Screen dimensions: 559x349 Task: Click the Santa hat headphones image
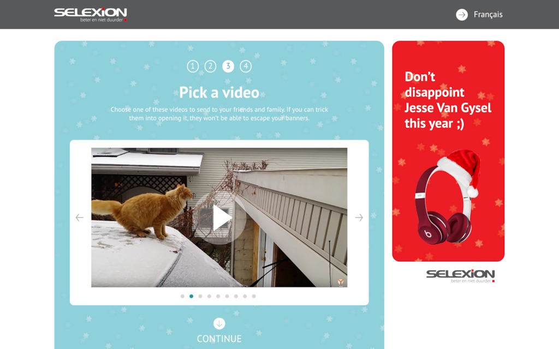[448, 197]
